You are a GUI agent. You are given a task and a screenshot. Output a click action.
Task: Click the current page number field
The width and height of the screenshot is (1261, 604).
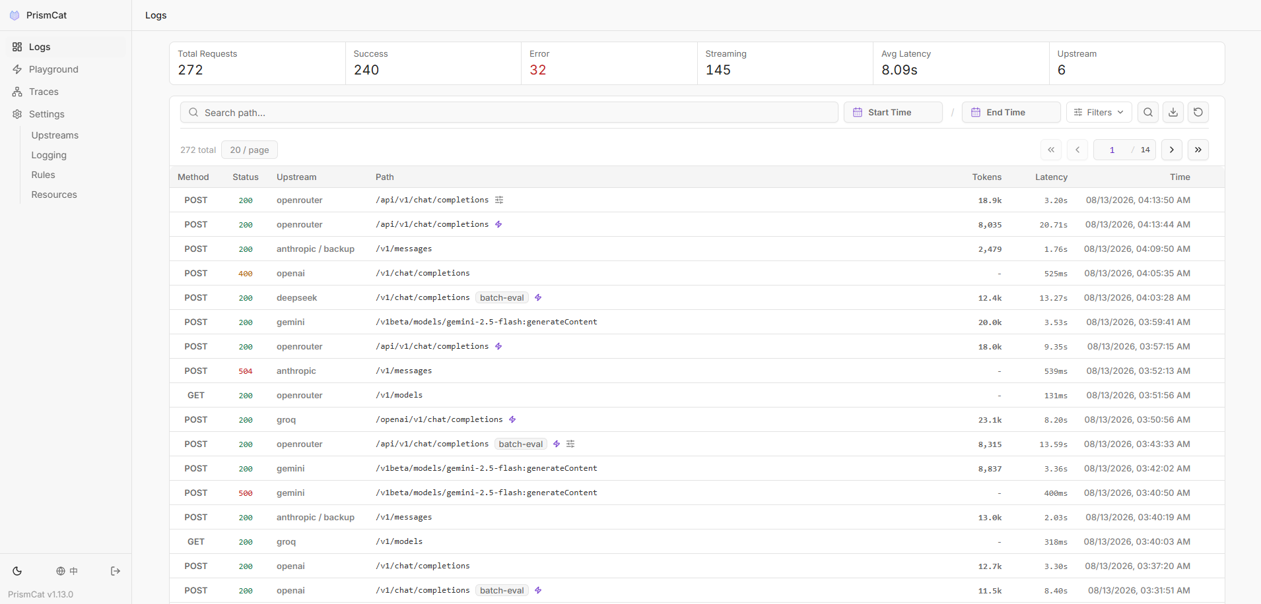coord(1112,150)
